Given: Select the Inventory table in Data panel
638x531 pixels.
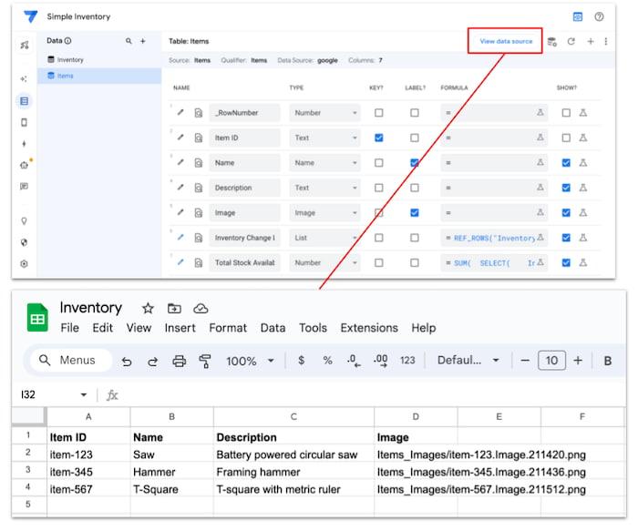Looking at the screenshot, I should (x=70, y=59).
